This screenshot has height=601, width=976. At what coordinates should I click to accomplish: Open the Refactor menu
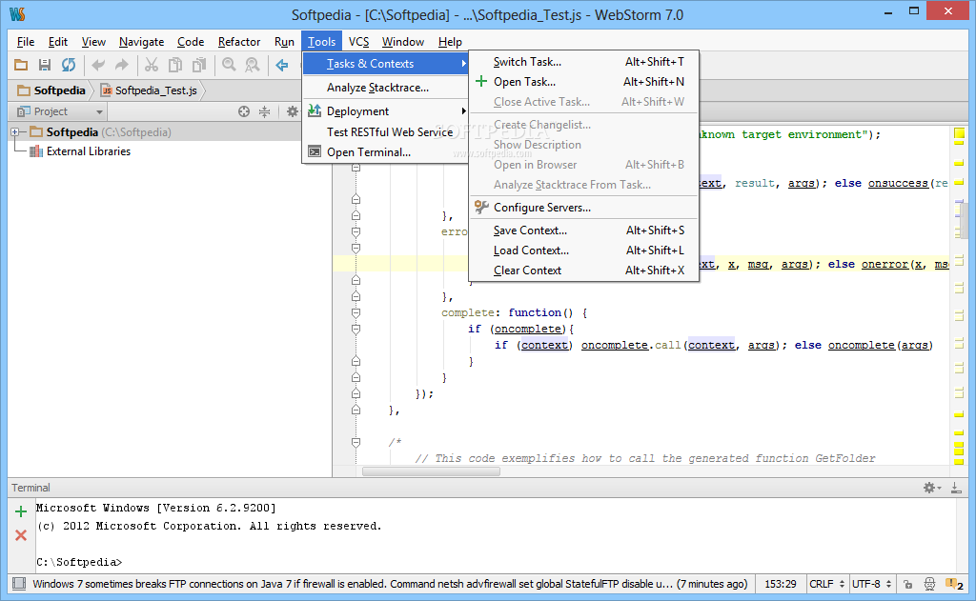[x=239, y=42]
